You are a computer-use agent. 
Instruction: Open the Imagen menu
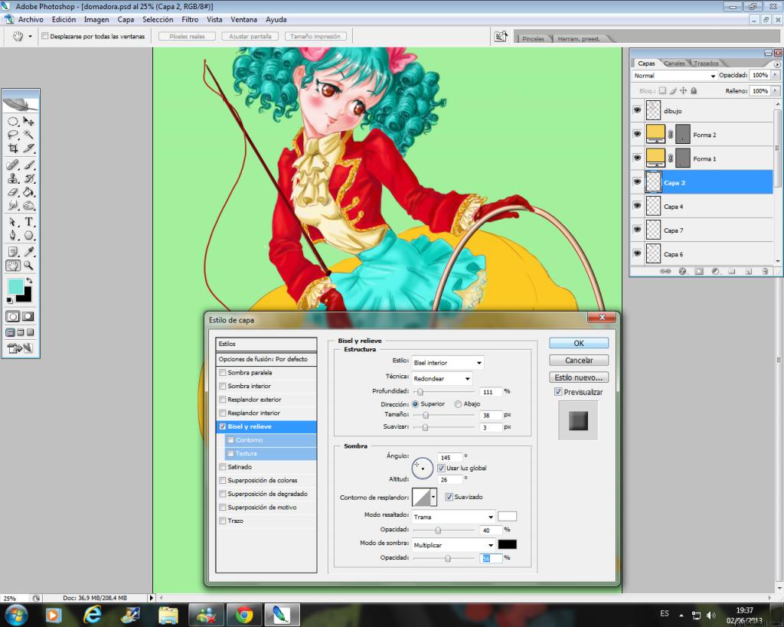coord(96,19)
